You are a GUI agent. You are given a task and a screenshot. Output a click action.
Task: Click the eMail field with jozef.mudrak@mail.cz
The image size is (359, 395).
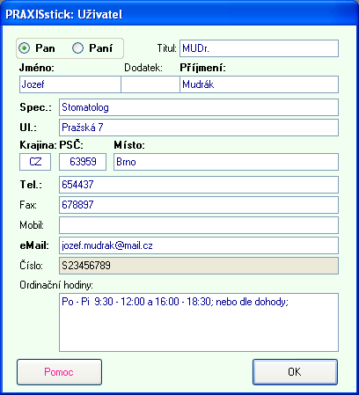[x=199, y=245]
